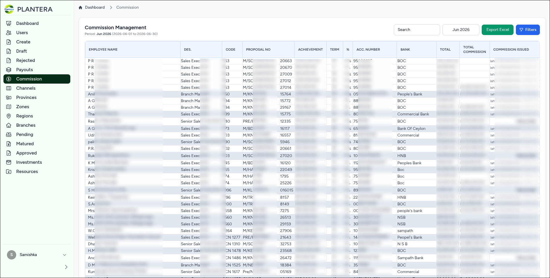Expand the sidebar with the arrow
Screen dimensions: 550x278
click(66, 267)
